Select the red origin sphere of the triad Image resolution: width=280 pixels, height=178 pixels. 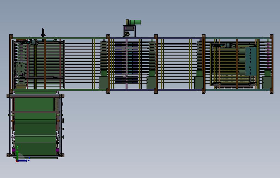point(17,161)
